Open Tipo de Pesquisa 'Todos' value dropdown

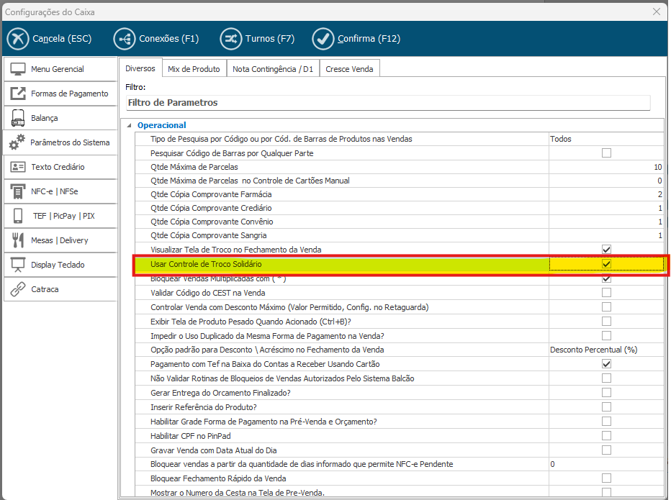click(605, 139)
